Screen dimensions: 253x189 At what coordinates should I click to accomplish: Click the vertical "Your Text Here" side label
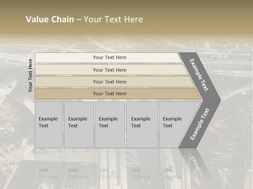pyautogui.click(x=30, y=75)
